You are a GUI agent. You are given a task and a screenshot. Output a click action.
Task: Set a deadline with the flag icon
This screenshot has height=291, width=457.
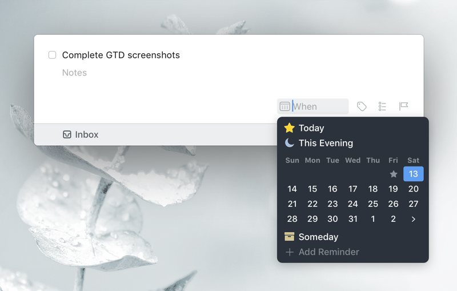(x=403, y=106)
